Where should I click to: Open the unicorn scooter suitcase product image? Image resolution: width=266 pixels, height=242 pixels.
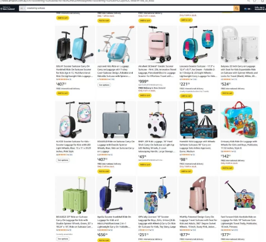tap(75, 120)
